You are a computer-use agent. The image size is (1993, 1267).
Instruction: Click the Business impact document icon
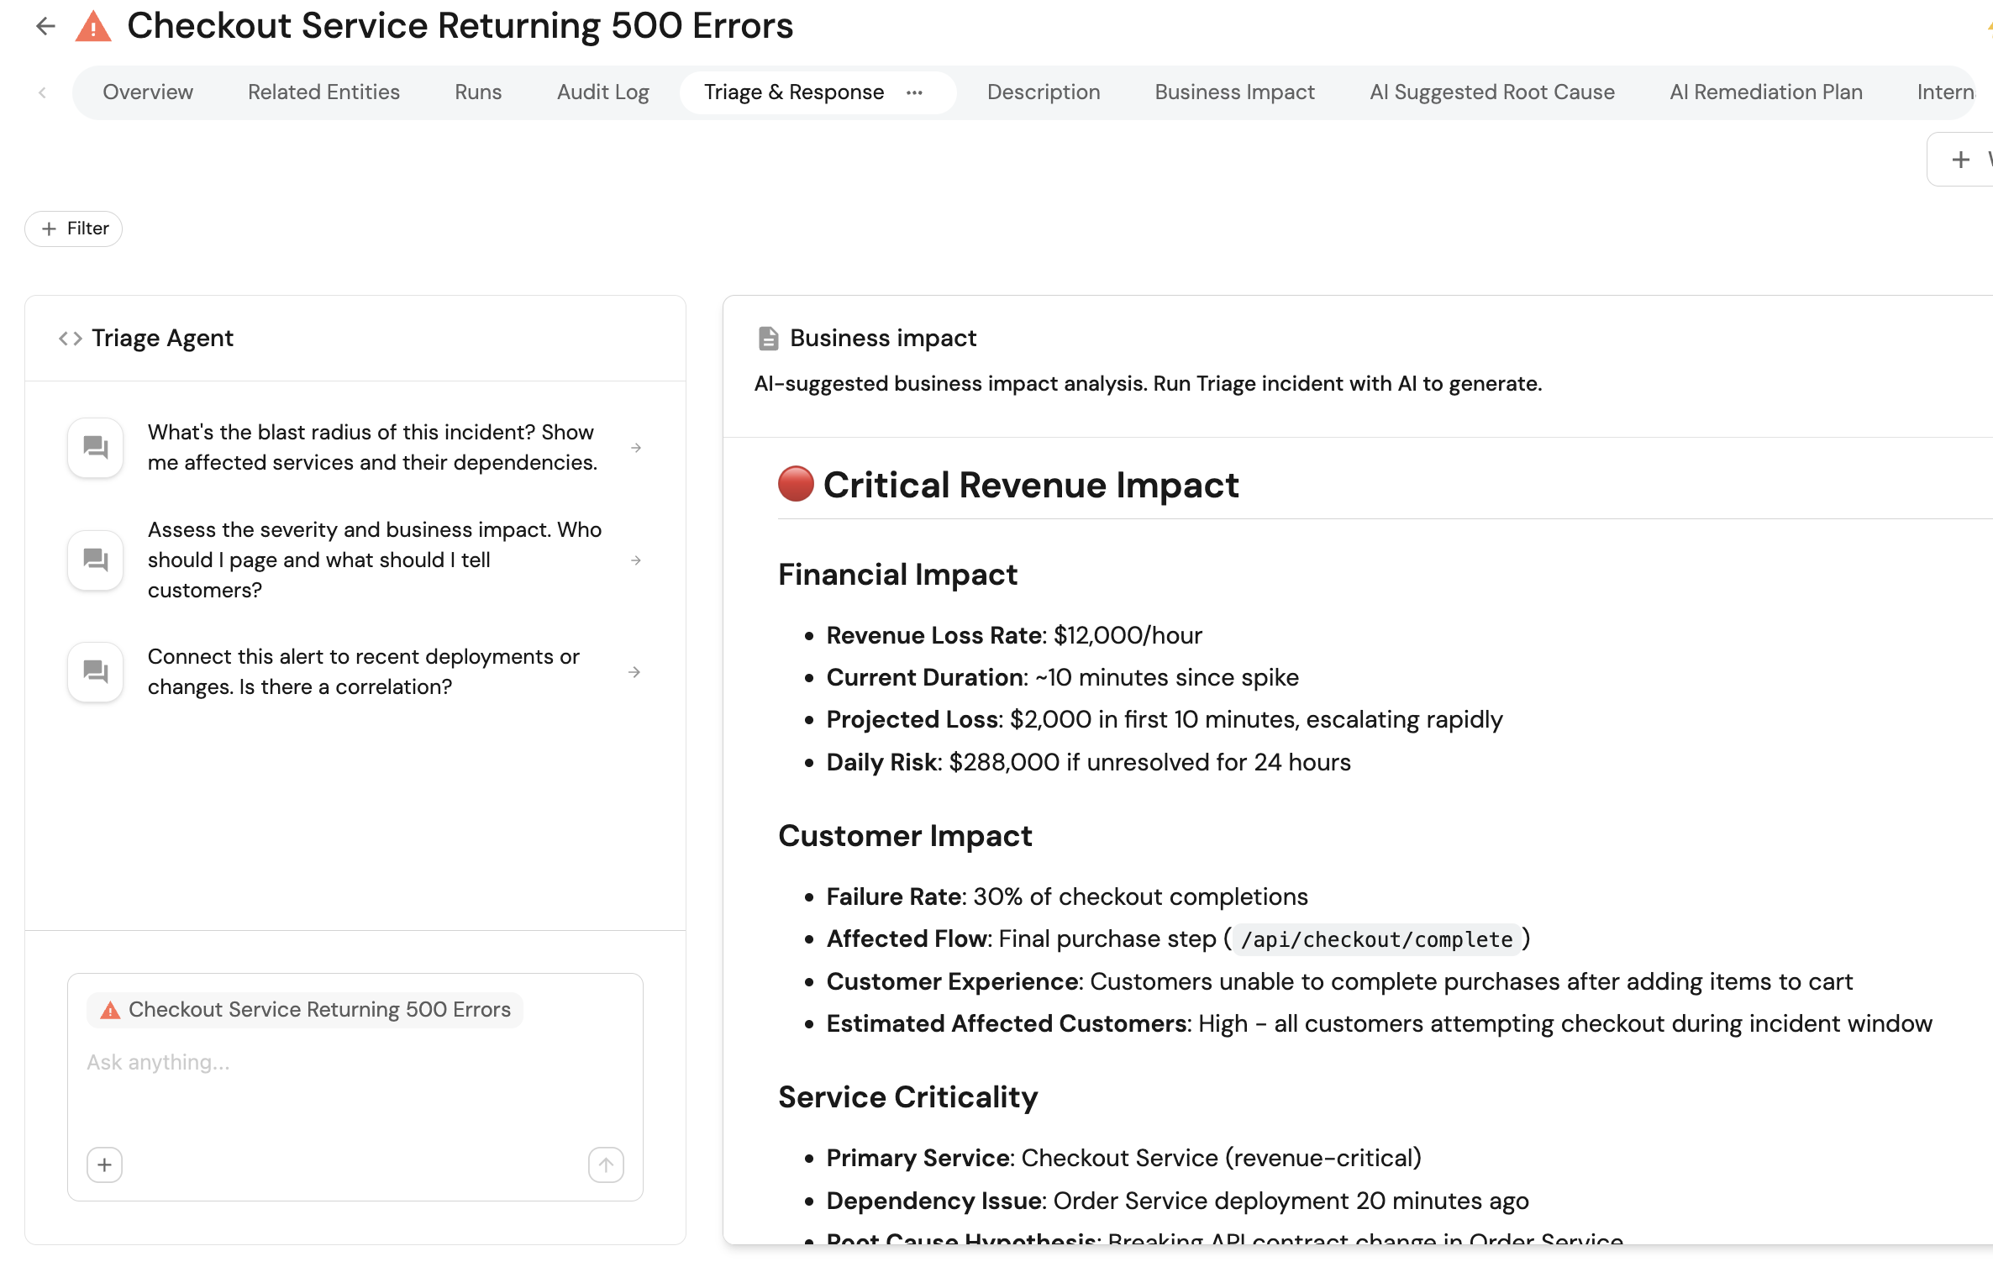pos(767,339)
